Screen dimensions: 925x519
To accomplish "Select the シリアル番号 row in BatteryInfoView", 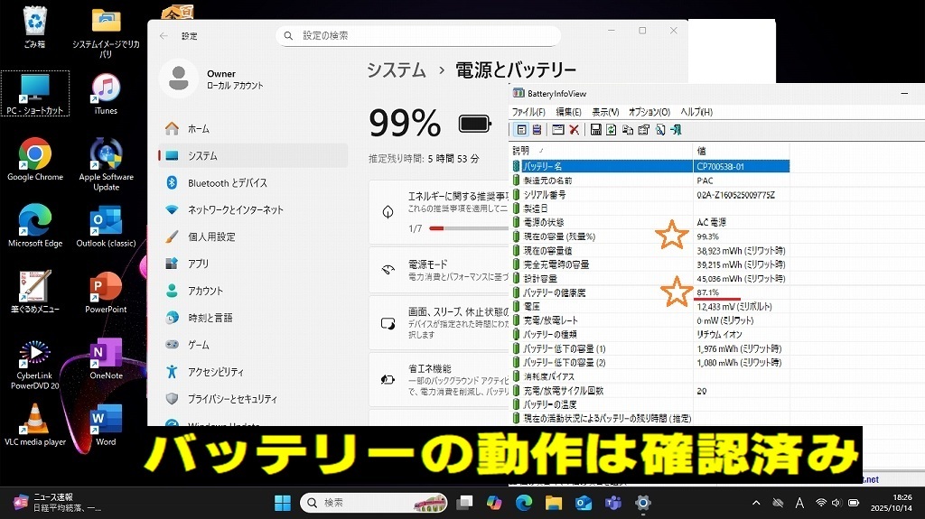I will click(650, 195).
